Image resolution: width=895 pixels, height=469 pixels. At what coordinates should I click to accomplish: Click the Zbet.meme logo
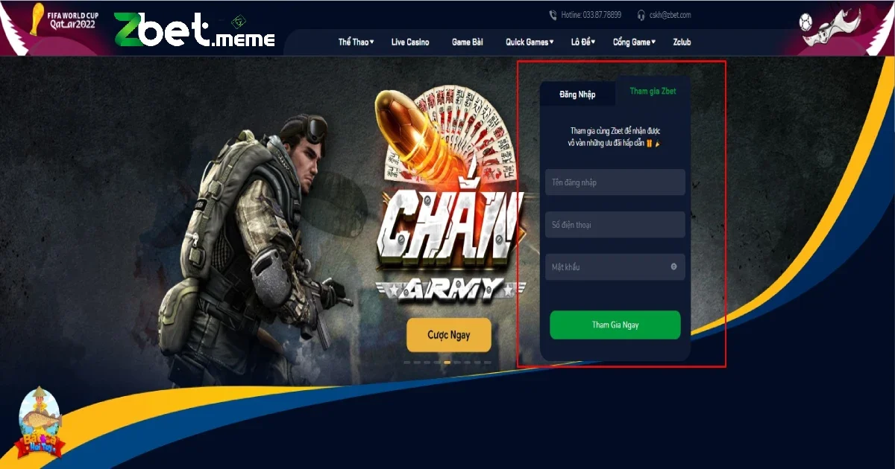click(x=195, y=31)
